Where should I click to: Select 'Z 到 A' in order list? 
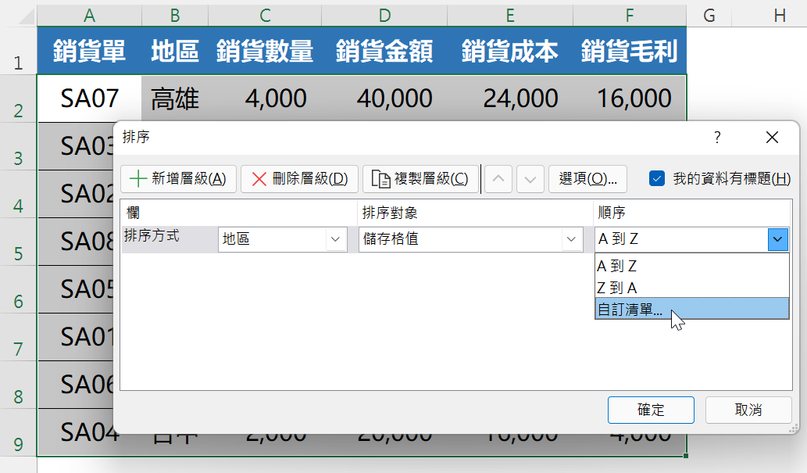pos(691,288)
